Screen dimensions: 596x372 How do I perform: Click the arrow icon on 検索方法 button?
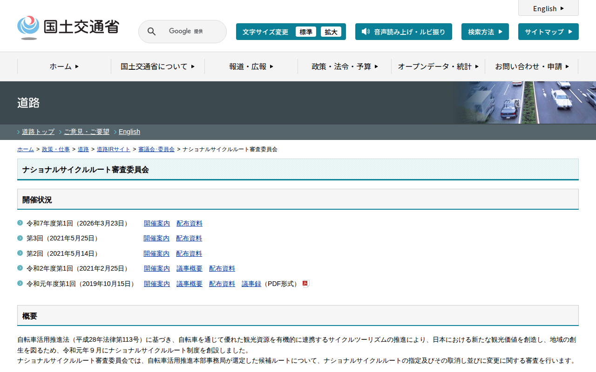pos(500,32)
